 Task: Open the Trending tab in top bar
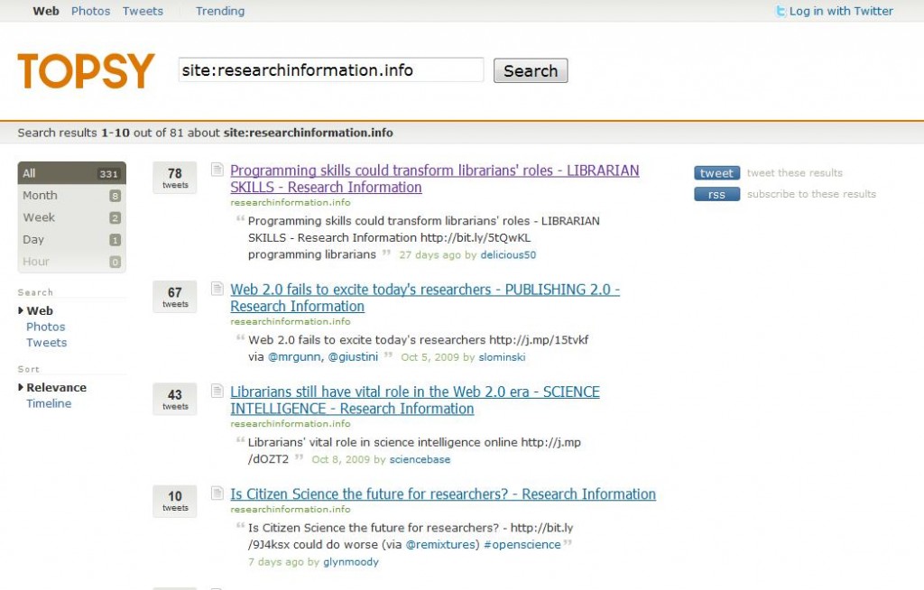pyautogui.click(x=220, y=11)
